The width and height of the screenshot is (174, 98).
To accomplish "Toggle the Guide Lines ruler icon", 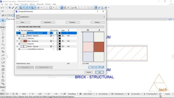I will pos(21,8).
